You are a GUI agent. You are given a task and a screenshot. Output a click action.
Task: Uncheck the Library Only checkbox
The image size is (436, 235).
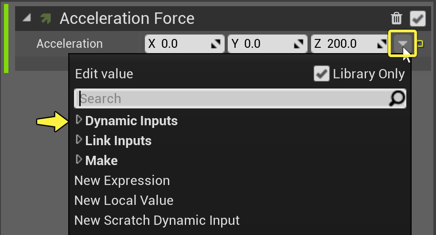click(x=321, y=74)
